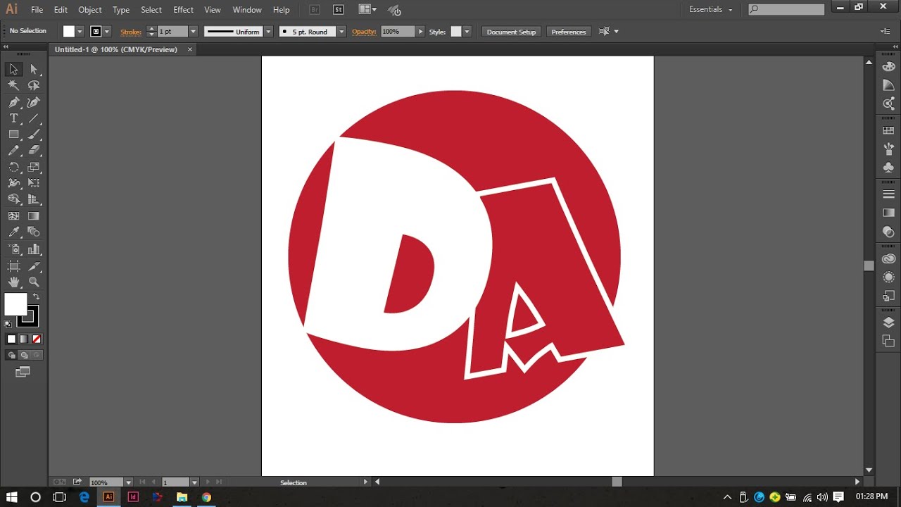
Task: Select the Selection tool arrow
Action: tap(13, 69)
